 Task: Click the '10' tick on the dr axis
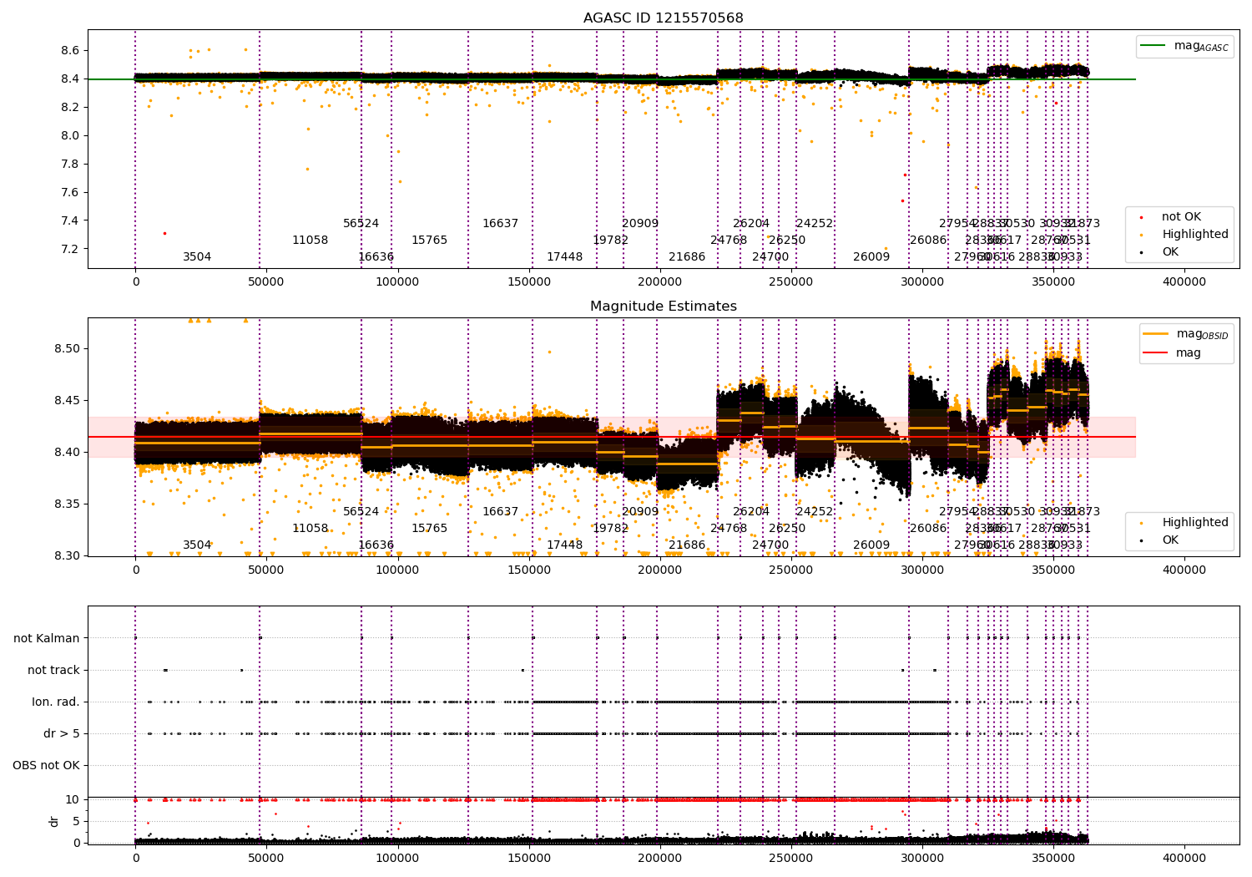click(x=73, y=800)
